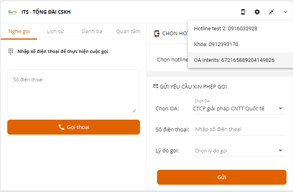Click the collapse window arrows icon

(x=271, y=12)
